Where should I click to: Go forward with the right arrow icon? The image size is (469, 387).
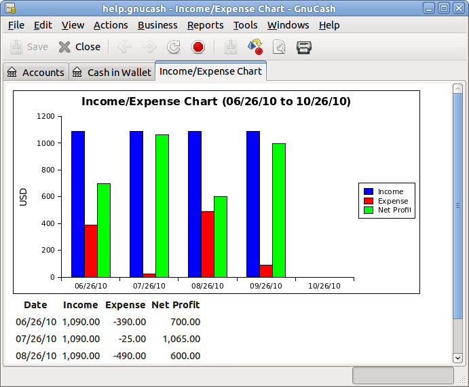pyautogui.click(x=149, y=47)
